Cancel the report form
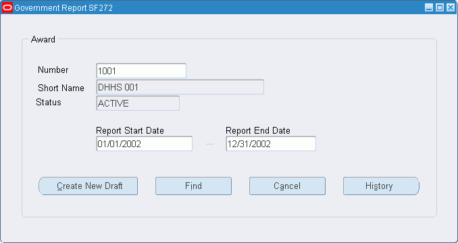Screen dimensions: 458x243 (287, 186)
